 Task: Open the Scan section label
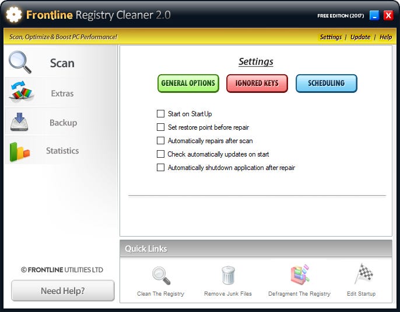pyautogui.click(x=62, y=63)
